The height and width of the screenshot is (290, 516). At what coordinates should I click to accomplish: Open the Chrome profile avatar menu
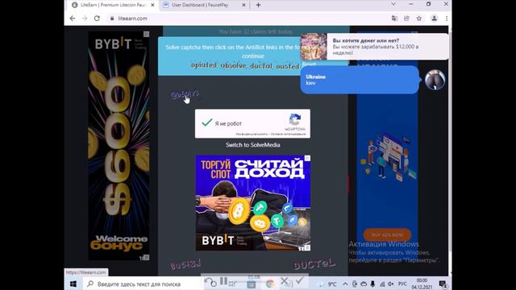click(x=434, y=19)
